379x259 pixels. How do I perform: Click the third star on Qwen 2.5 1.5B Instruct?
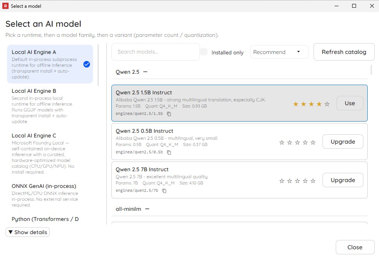(311, 104)
